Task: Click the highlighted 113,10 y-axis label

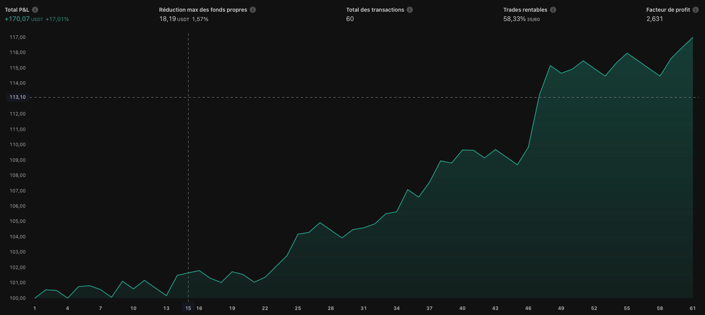Action: tap(18, 97)
